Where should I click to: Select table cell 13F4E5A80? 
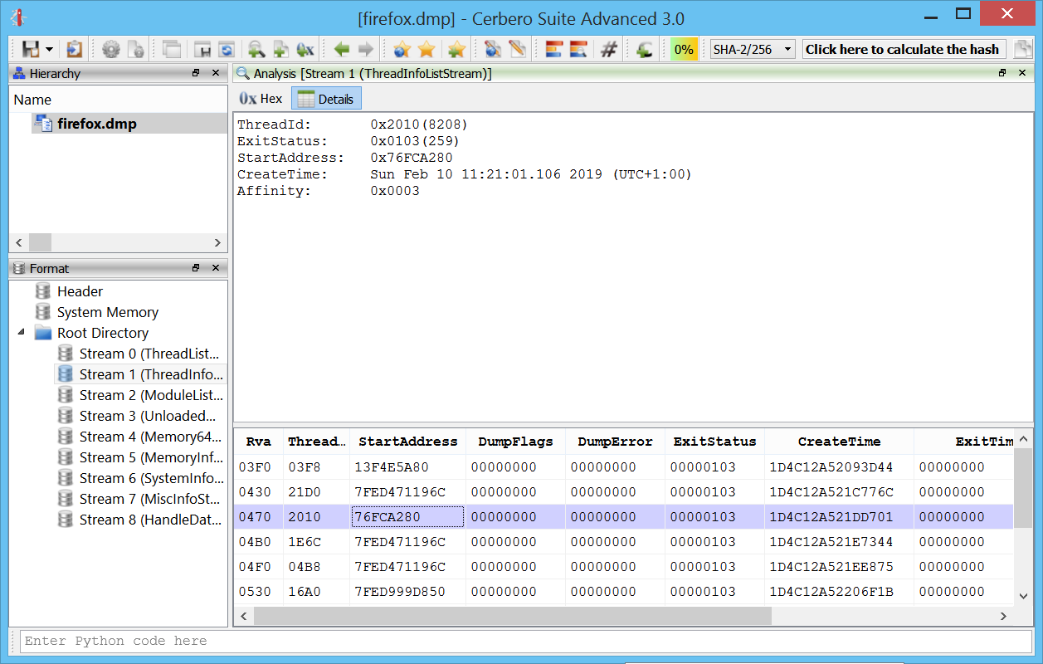tap(407, 467)
